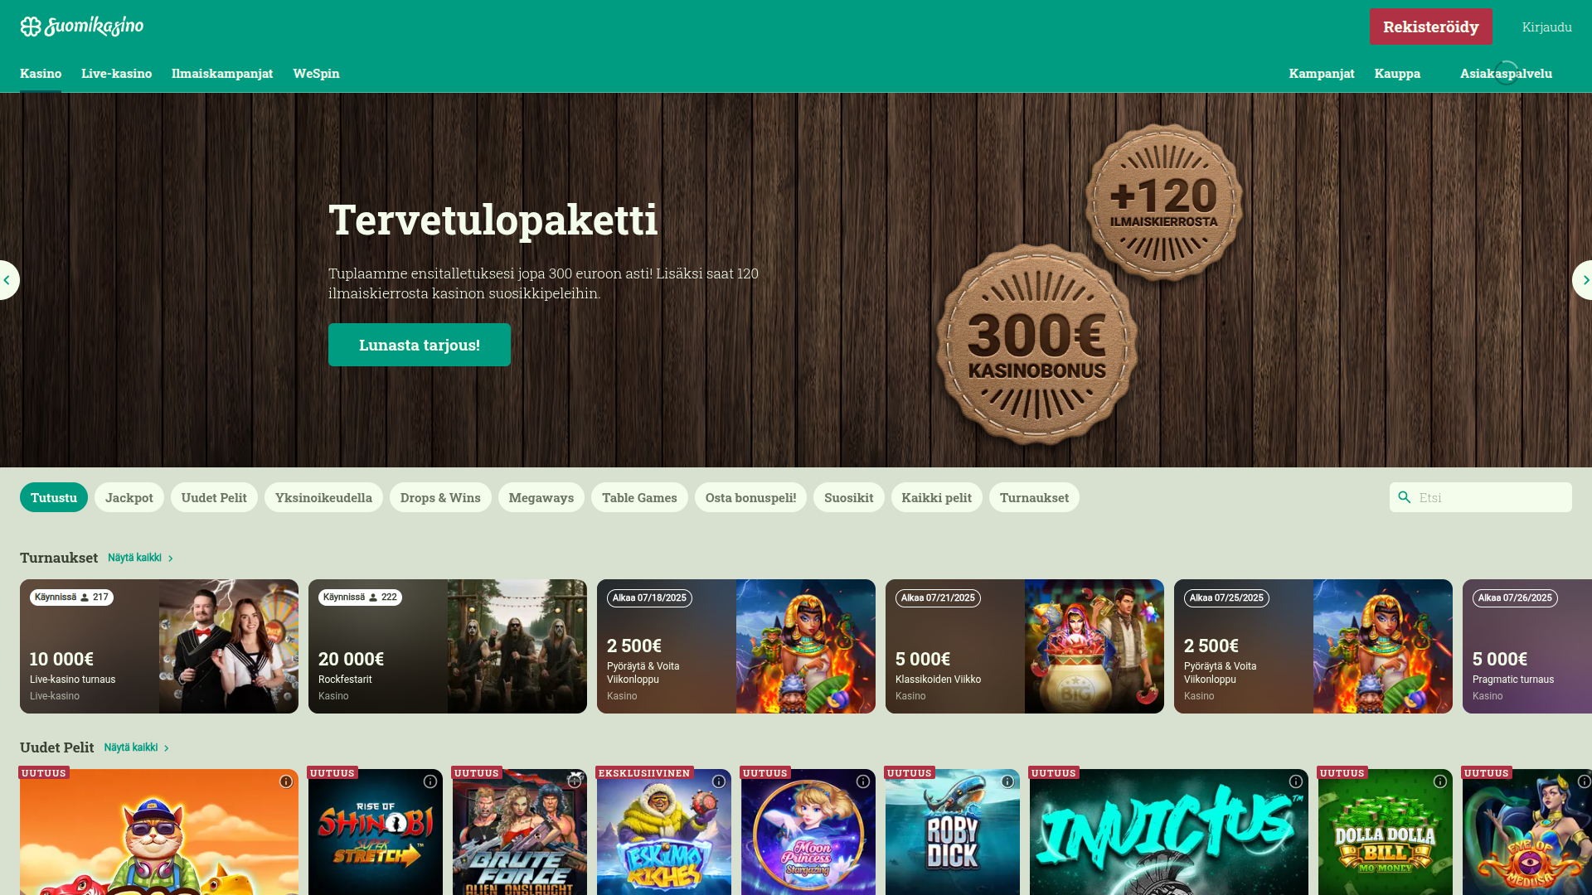Viewport: 1592px width, 895px height.
Task: Select the Tutustu category filter
Action: 54,497
